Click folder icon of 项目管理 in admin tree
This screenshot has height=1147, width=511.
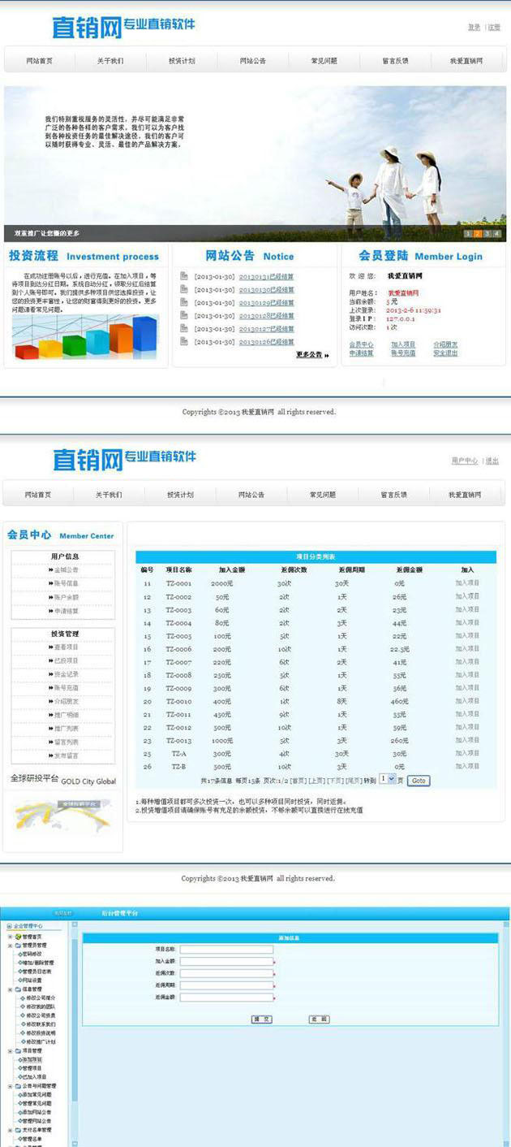click(18, 1050)
